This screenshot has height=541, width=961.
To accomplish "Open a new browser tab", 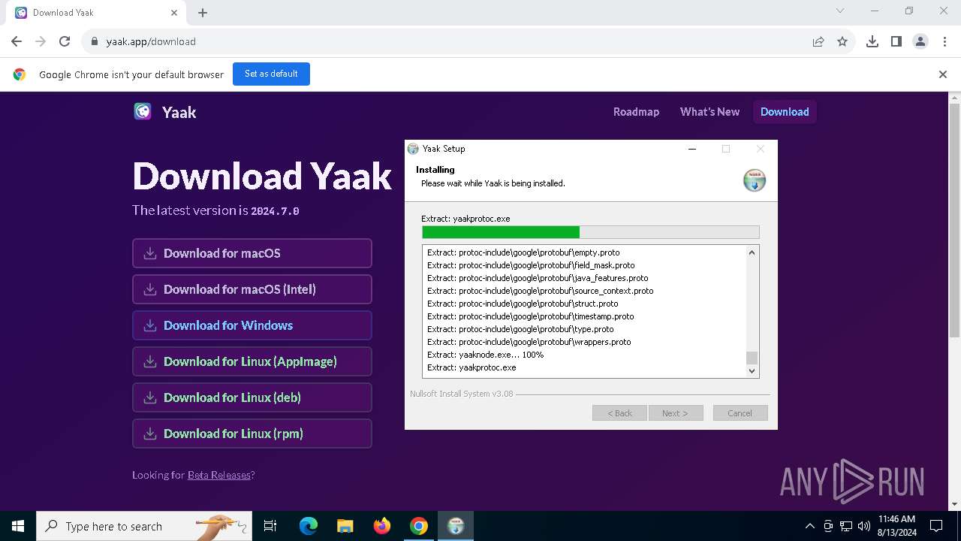I will (x=203, y=13).
